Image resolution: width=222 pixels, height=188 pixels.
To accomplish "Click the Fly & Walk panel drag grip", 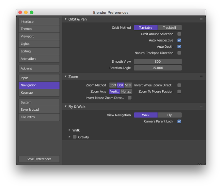I will coord(202,106).
